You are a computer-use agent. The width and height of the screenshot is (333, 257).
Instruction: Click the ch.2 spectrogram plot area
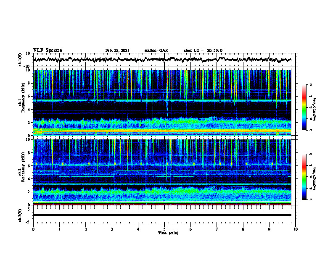click(x=162, y=172)
